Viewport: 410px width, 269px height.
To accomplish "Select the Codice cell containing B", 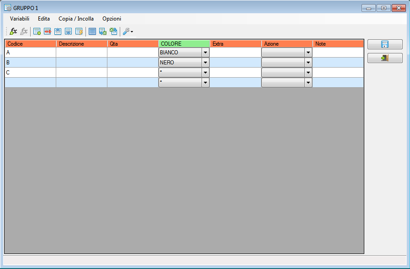I will 31,63.
